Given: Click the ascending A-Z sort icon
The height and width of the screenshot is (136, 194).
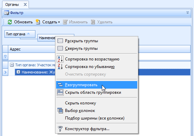Looking at the screenshot, I should (x=60, y=59).
